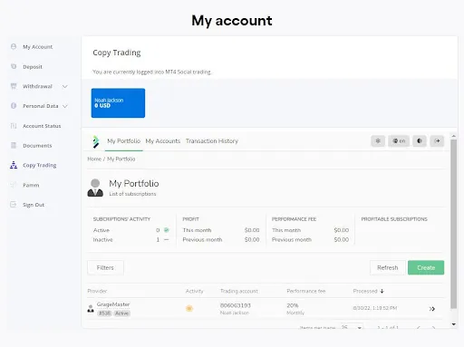
Task: Click the GrageMaster provider avatar icon
Action: pos(91,309)
